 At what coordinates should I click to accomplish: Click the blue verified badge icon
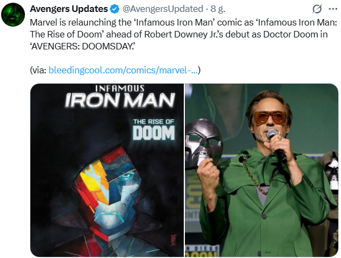[115, 9]
